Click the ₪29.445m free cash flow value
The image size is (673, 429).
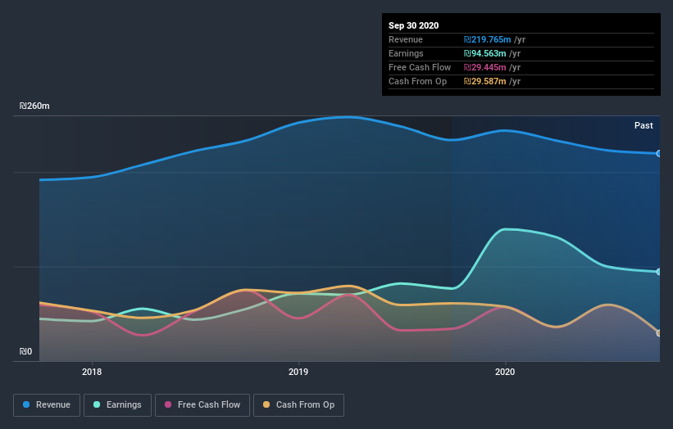click(484, 67)
